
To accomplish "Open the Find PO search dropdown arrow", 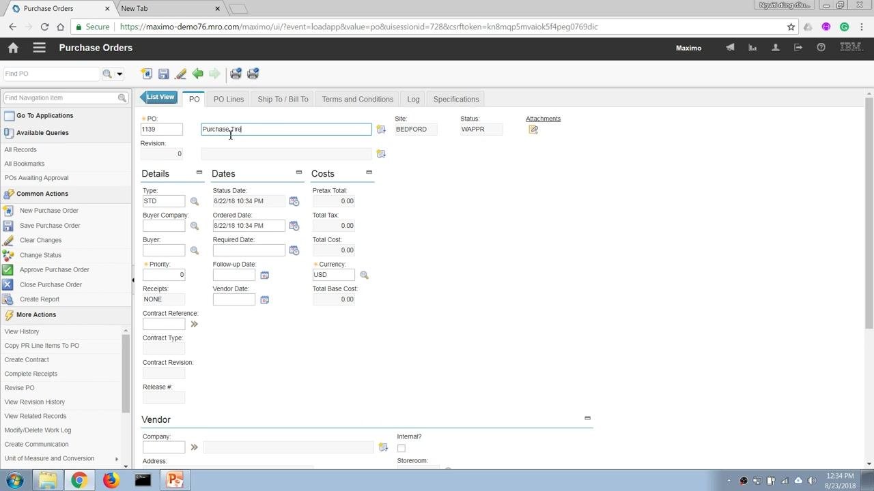I will 119,74.
